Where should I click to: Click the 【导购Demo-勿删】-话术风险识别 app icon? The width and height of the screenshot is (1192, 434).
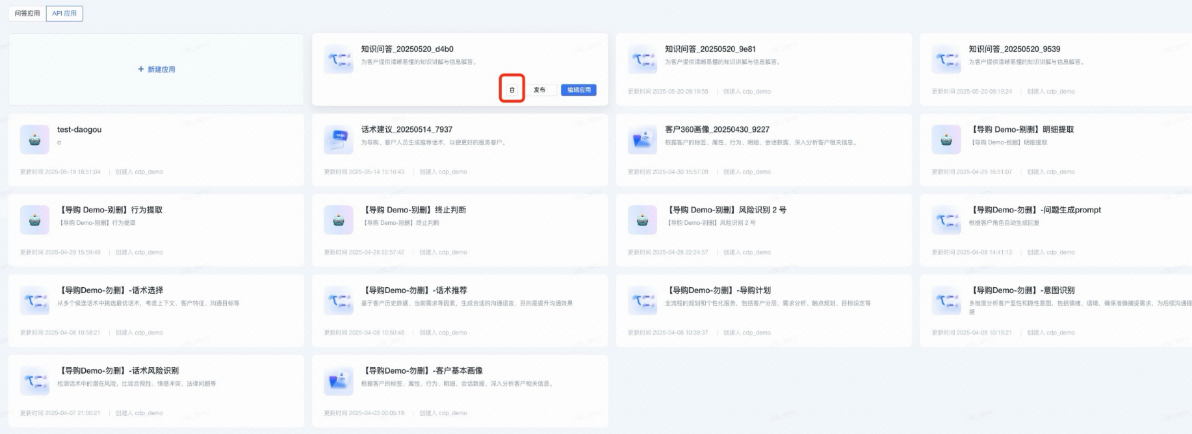[x=34, y=381]
